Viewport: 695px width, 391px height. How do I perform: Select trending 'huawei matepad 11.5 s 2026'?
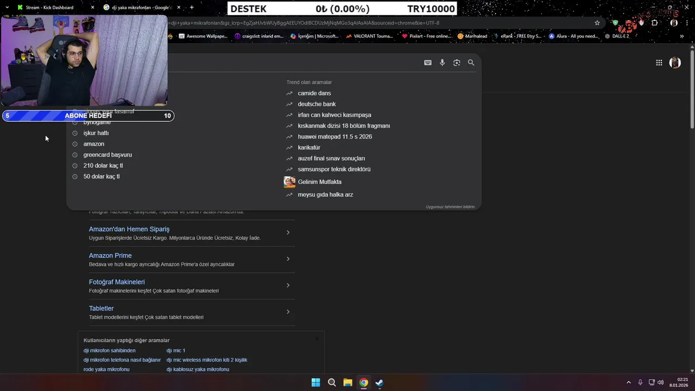pyautogui.click(x=334, y=137)
